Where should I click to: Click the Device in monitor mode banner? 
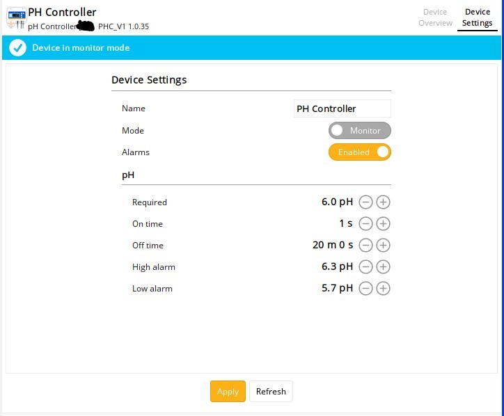pos(251,48)
